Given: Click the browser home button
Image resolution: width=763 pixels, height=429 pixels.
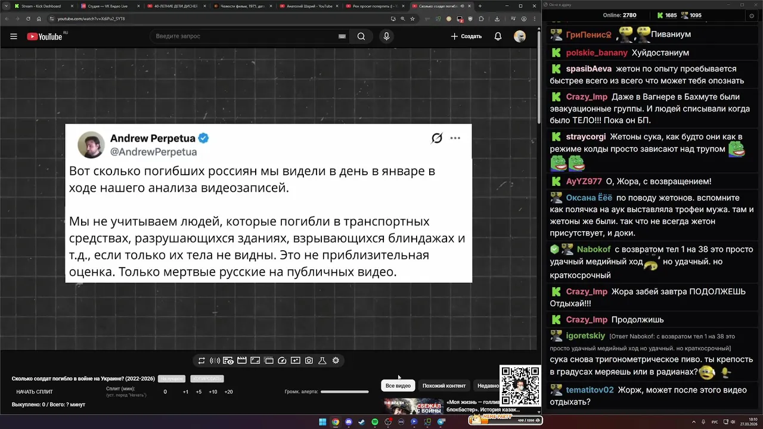Looking at the screenshot, I should pos(39,18).
